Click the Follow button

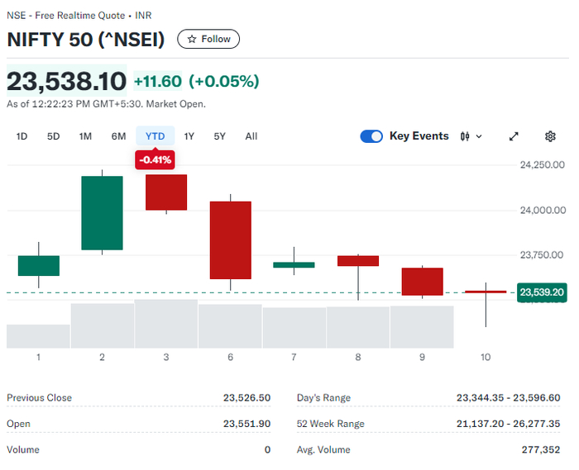[x=209, y=39]
